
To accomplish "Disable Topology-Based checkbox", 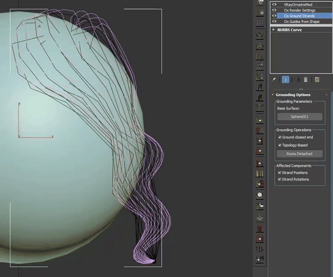I will 279,145.
